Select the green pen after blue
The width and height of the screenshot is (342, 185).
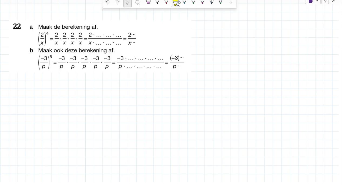pos(193,2)
